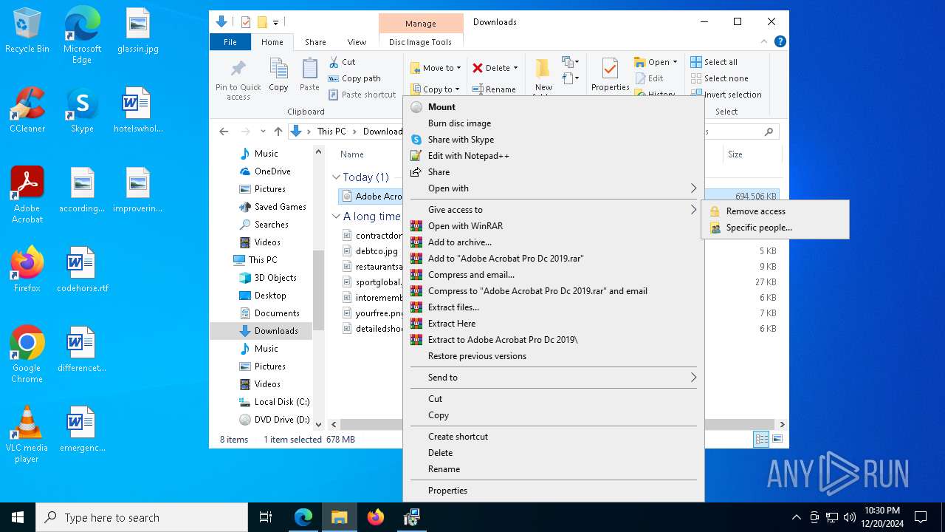Screen dimensions: 945x532
Task: Open the File tab
Action: click(x=230, y=42)
